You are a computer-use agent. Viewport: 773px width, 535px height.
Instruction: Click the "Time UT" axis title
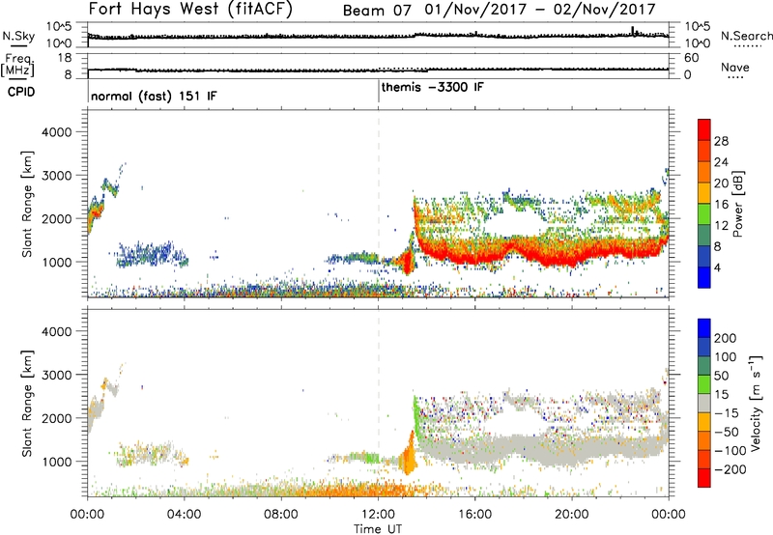click(x=378, y=529)
